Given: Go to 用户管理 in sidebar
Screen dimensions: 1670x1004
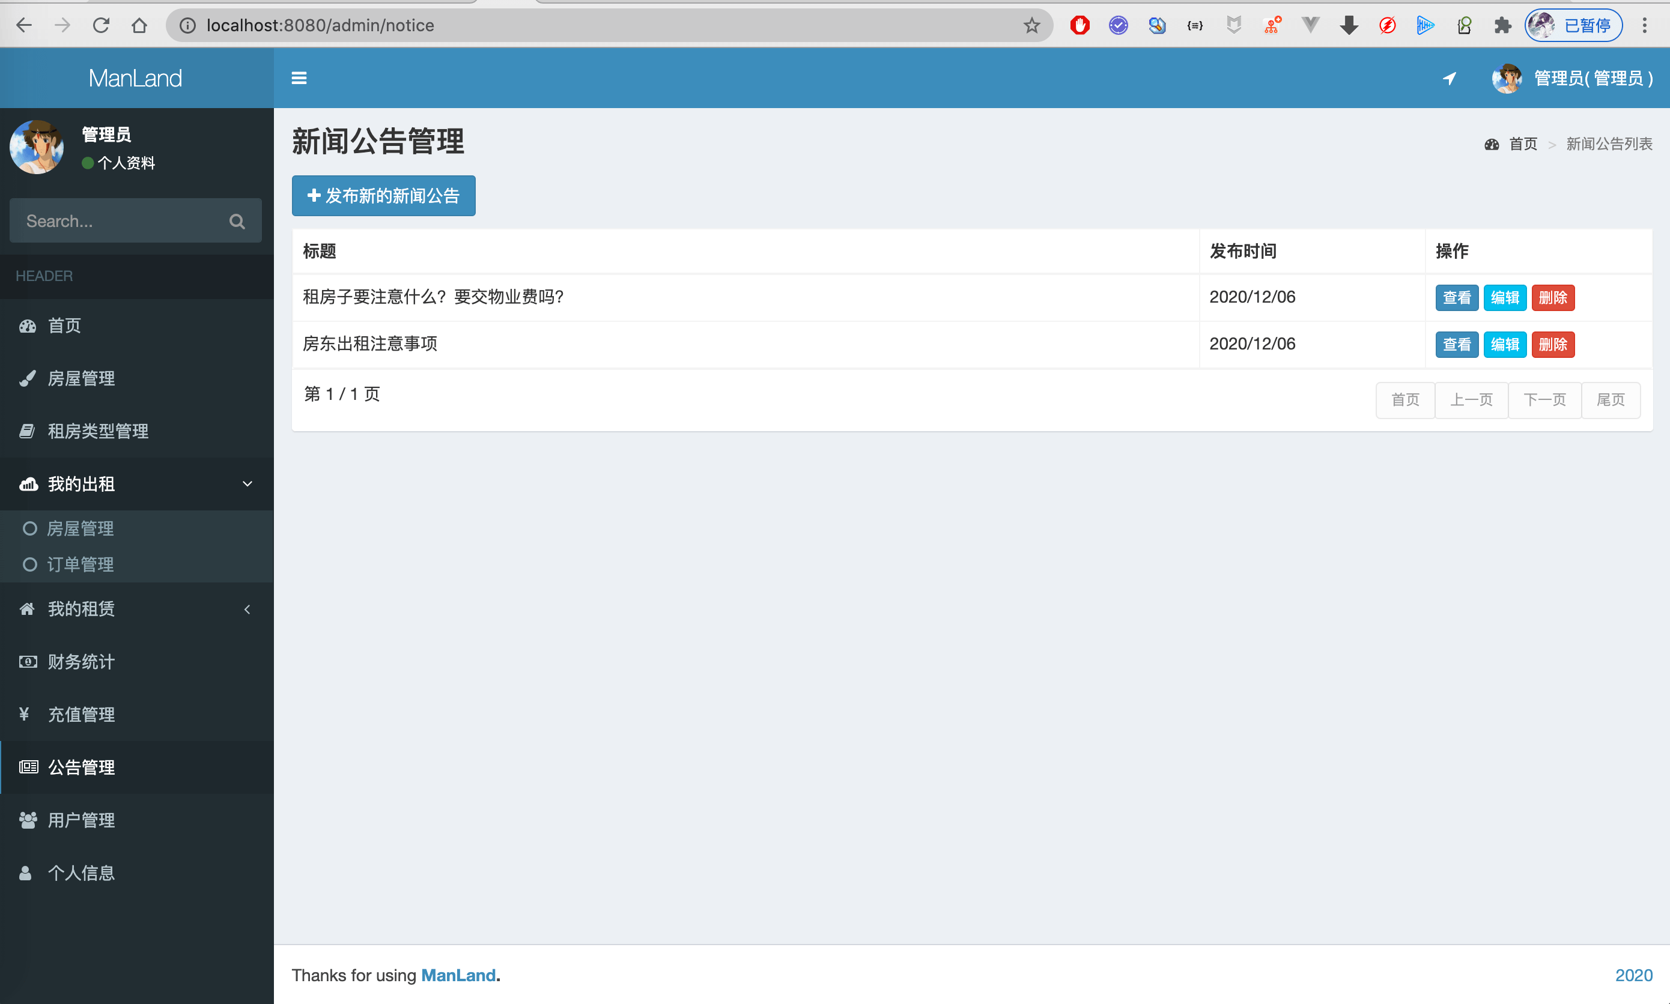Looking at the screenshot, I should coord(81,820).
